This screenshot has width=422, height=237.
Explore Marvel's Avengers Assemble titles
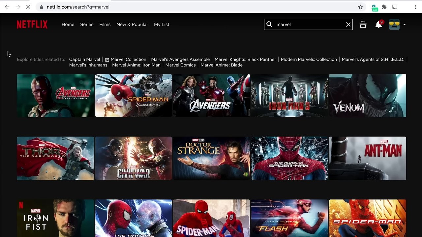pos(180,59)
